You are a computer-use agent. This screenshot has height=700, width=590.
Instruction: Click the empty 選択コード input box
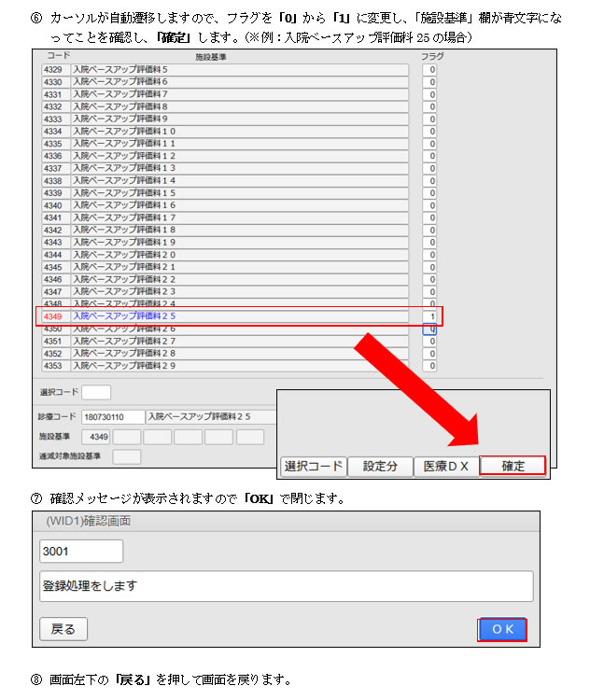96,392
